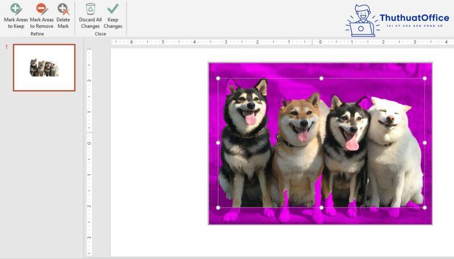Click bottom-middle selection handle on picture

click(321, 207)
